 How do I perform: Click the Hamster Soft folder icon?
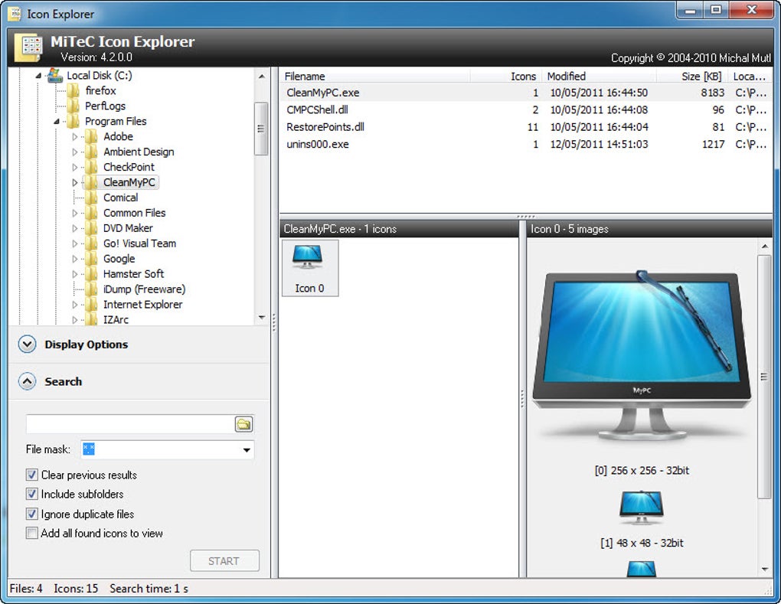click(92, 274)
